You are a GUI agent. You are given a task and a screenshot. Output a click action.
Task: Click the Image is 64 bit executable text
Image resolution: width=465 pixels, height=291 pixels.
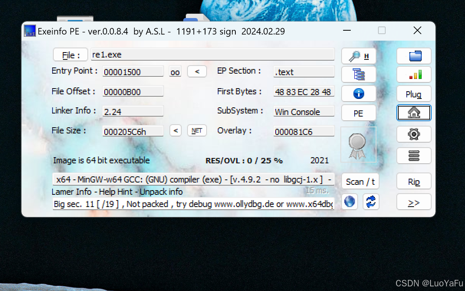pyautogui.click(x=101, y=160)
